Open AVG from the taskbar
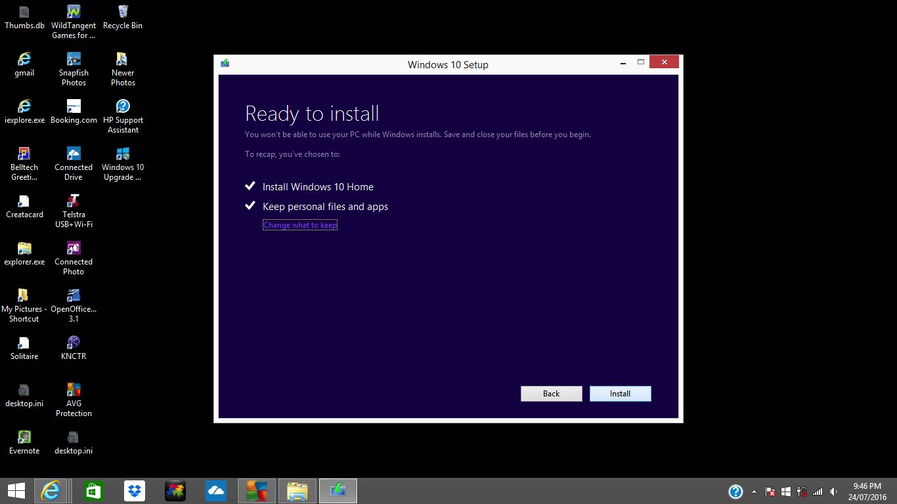The width and height of the screenshot is (897, 504). click(x=256, y=491)
